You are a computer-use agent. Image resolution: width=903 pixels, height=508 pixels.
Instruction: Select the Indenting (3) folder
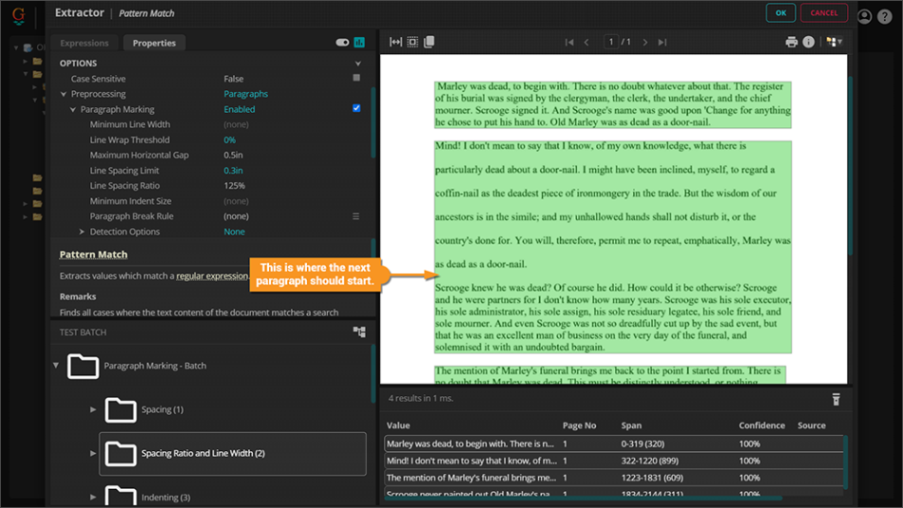point(165,498)
